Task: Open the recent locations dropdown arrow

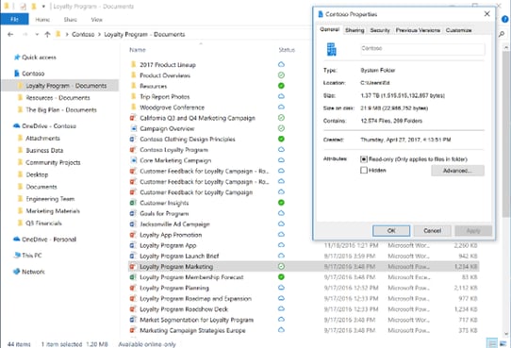Action: click(x=37, y=34)
